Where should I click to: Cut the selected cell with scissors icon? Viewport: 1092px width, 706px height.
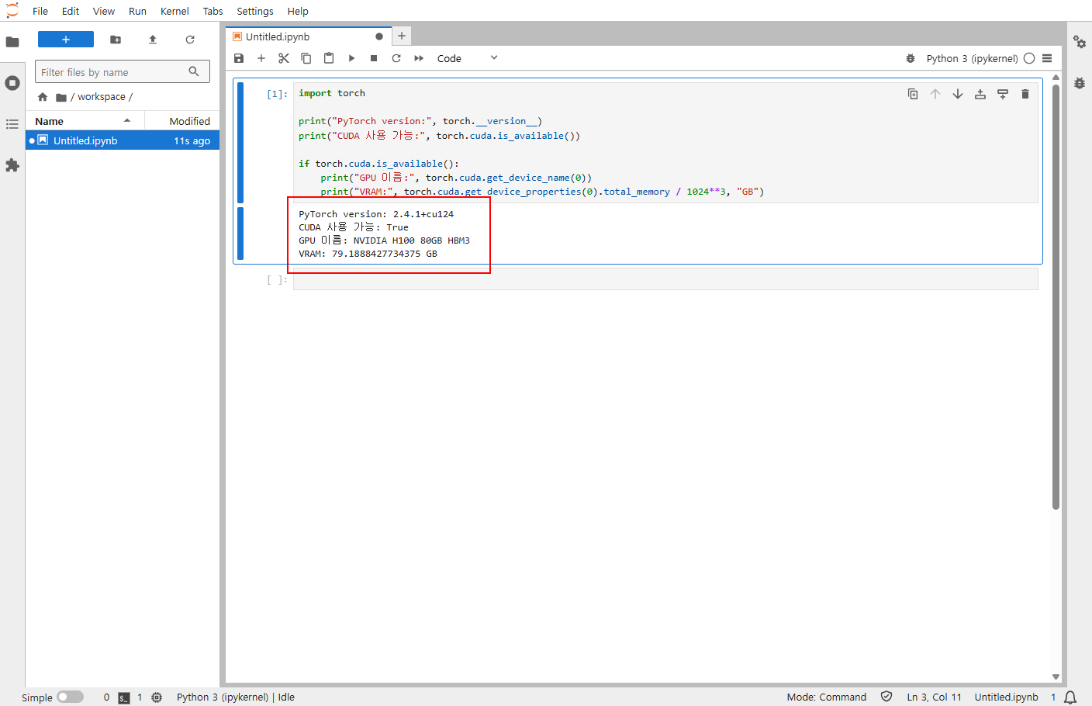coord(284,58)
